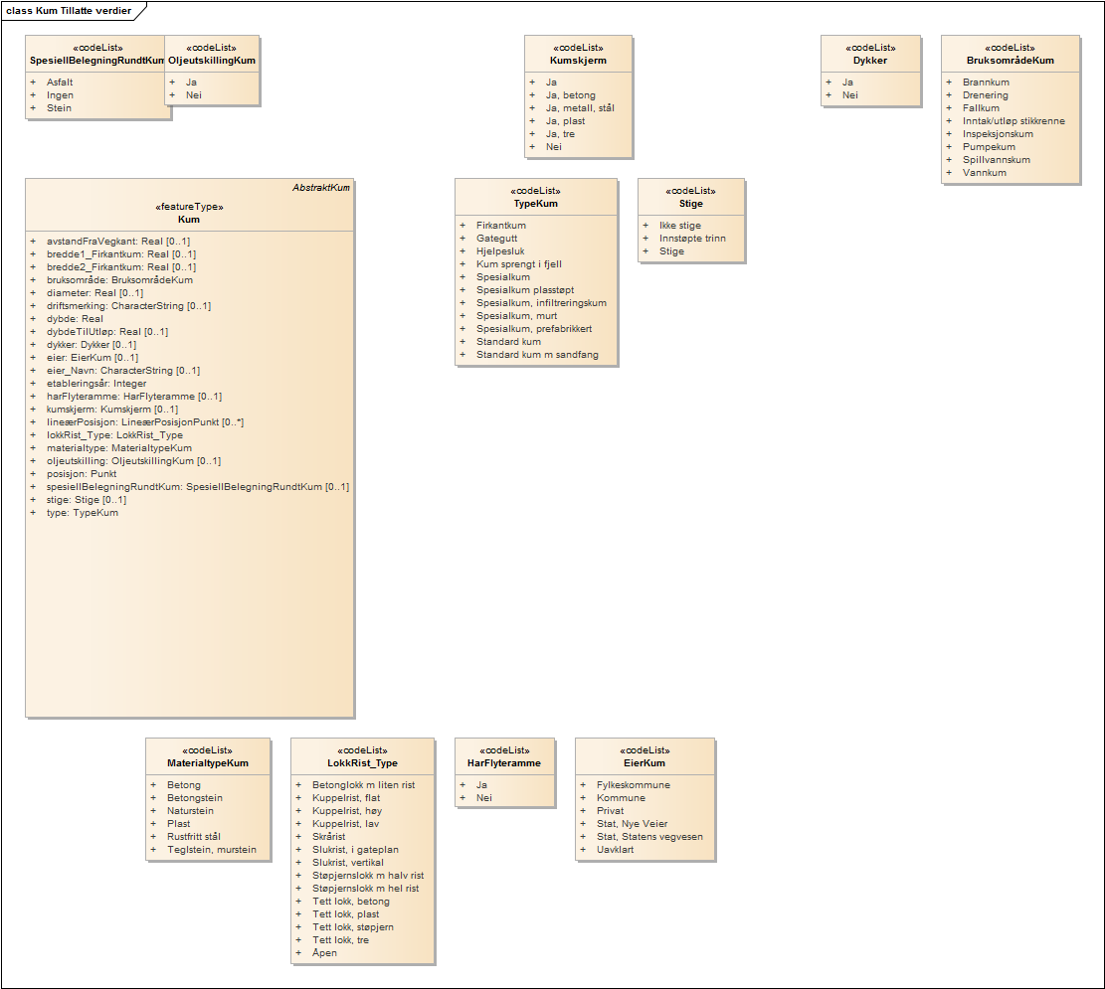1105x989 pixels.
Task: Click the HarFlyteramme codeList header
Action: [503, 763]
